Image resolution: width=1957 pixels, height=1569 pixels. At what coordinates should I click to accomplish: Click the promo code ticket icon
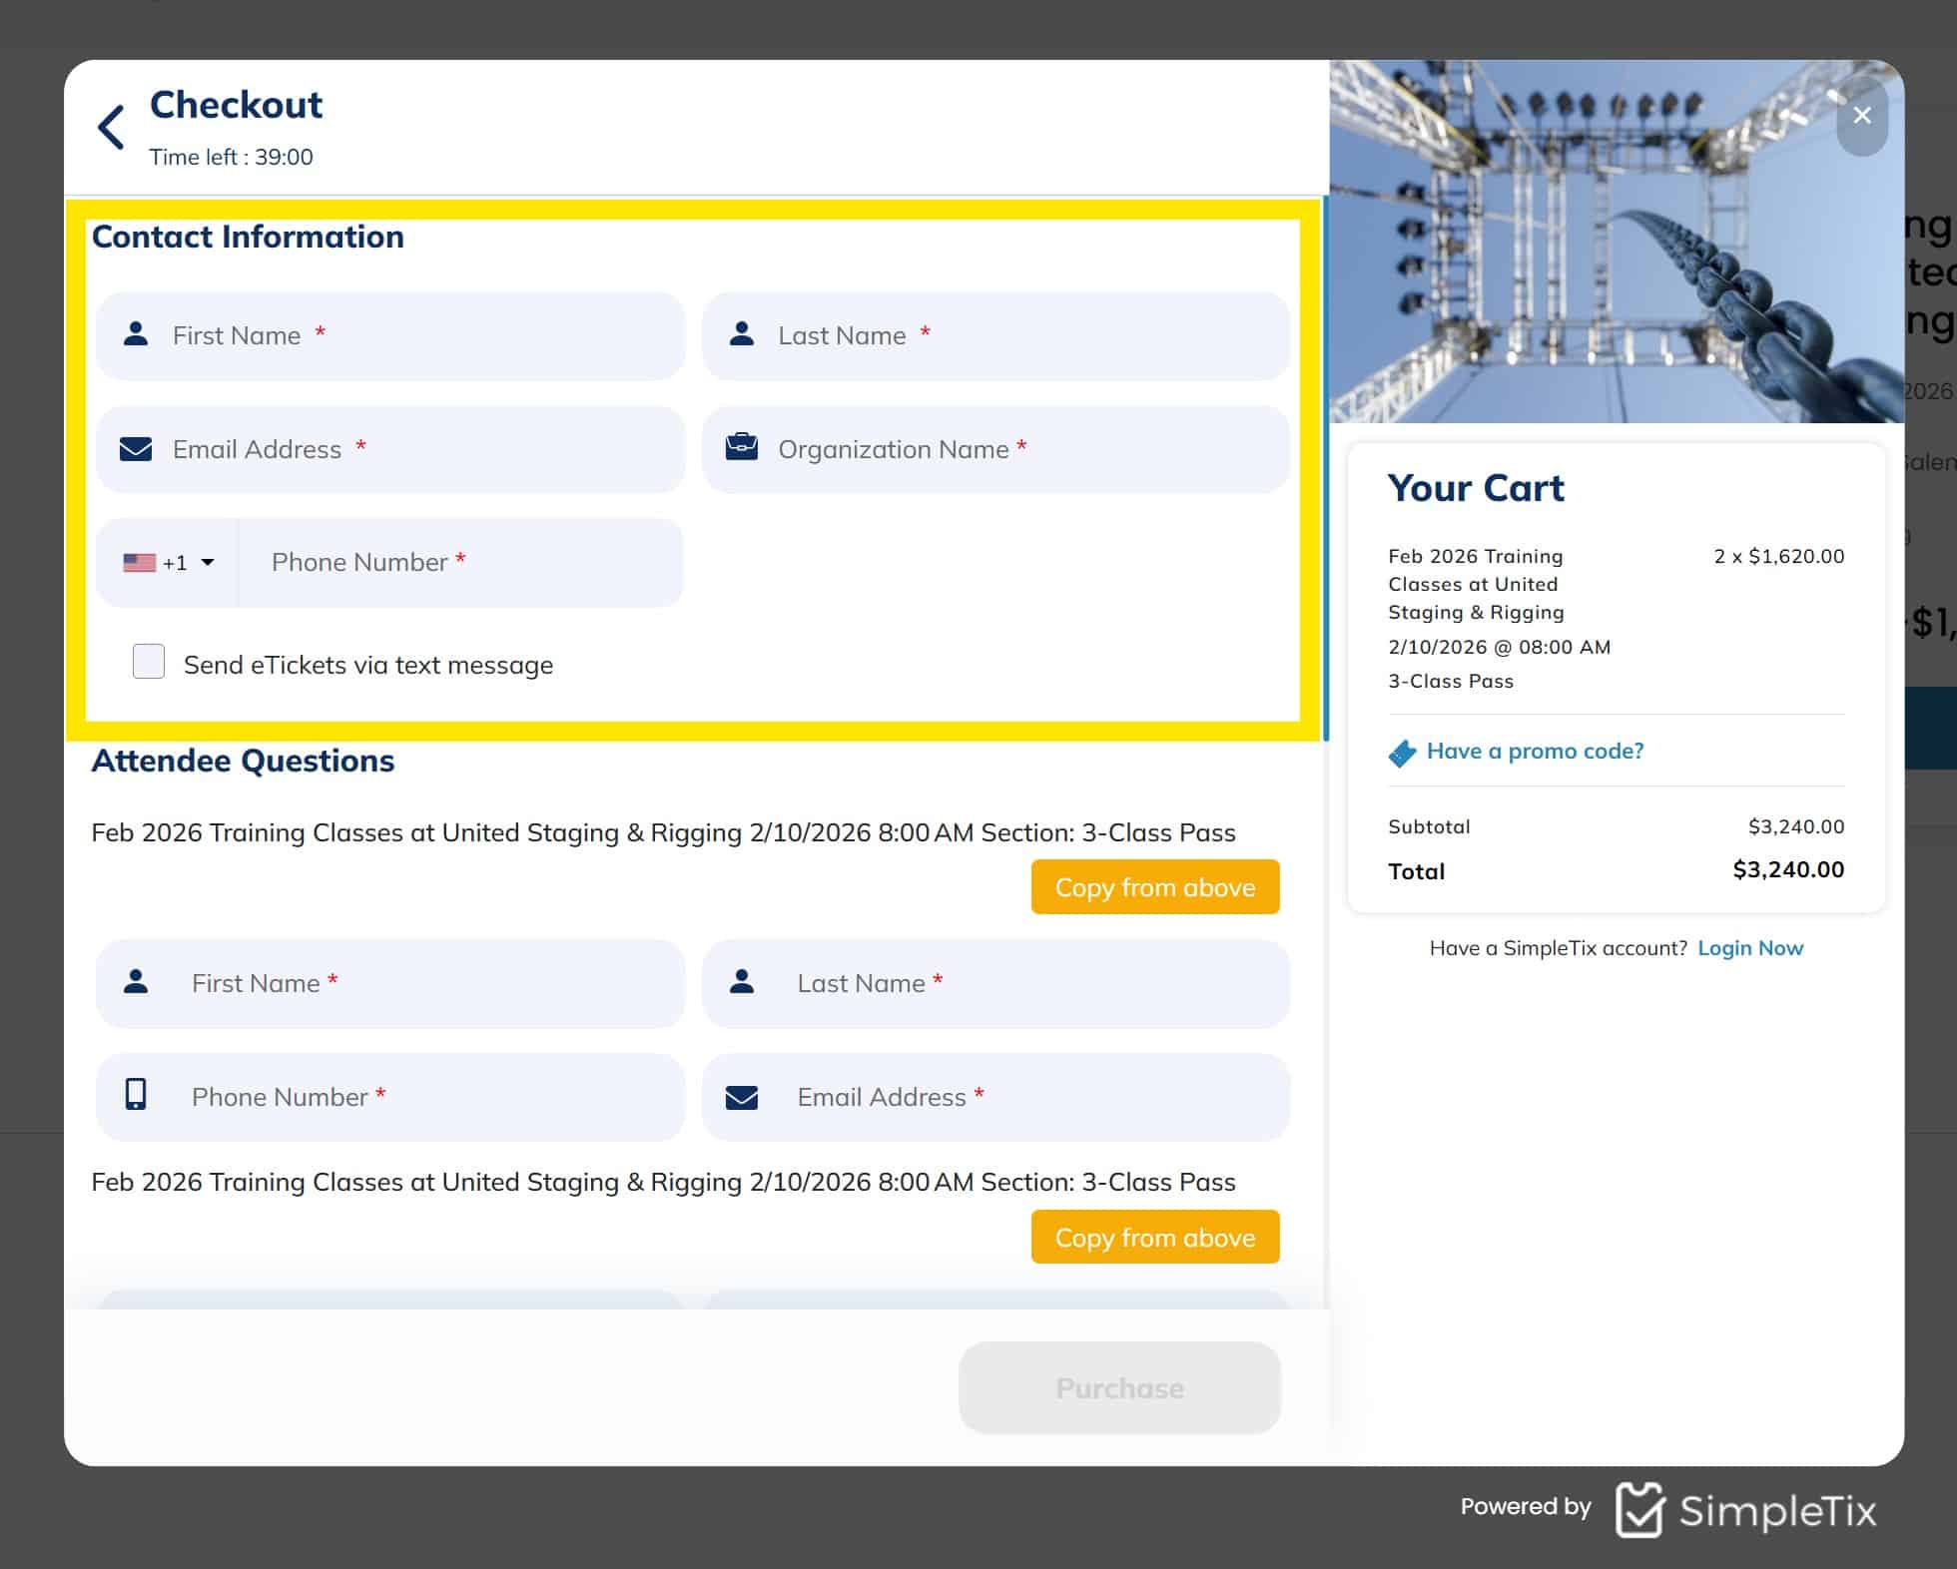click(x=1402, y=753)
